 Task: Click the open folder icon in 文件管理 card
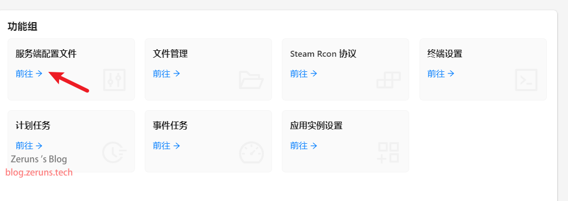click(x=251, y=80)
